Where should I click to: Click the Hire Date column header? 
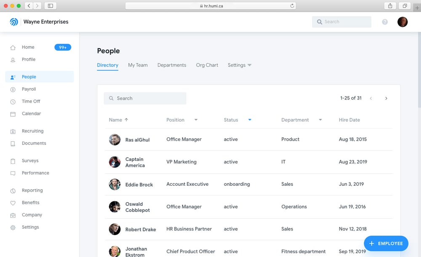tap(349, 120)
